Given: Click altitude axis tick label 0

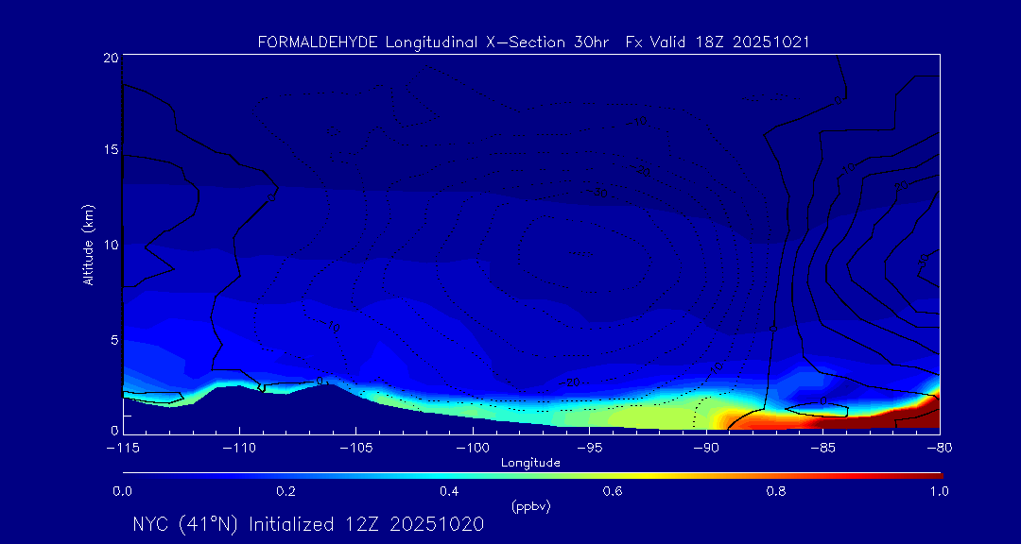Looking at the screenshot, I should click(x=114, y=430).
